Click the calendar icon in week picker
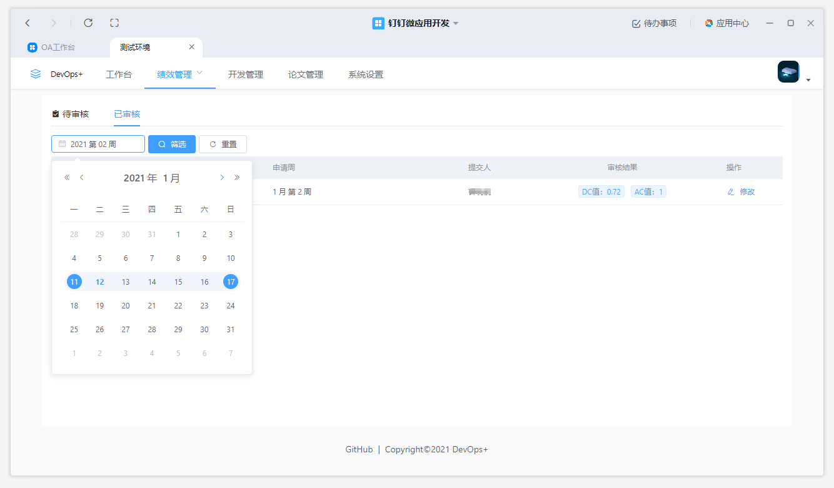The width and height of the screenshot is (834, 488). pos(62,144)
